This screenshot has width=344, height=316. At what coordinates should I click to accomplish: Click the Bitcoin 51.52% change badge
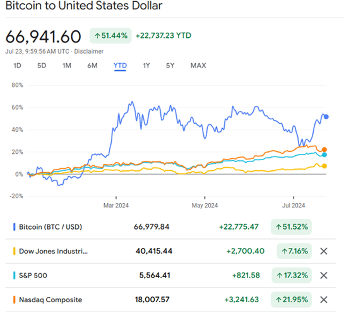291,227
